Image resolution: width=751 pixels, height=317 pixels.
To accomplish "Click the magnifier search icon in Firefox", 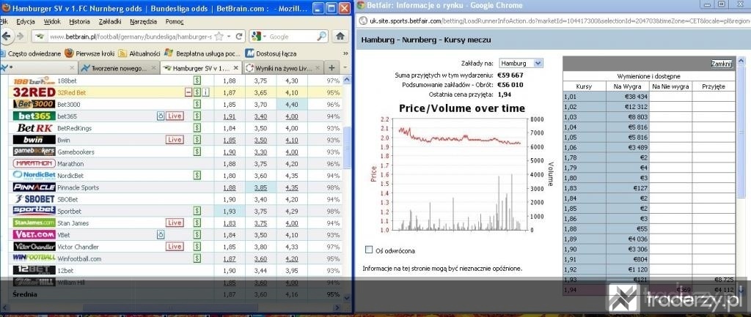I will [321, 37].
